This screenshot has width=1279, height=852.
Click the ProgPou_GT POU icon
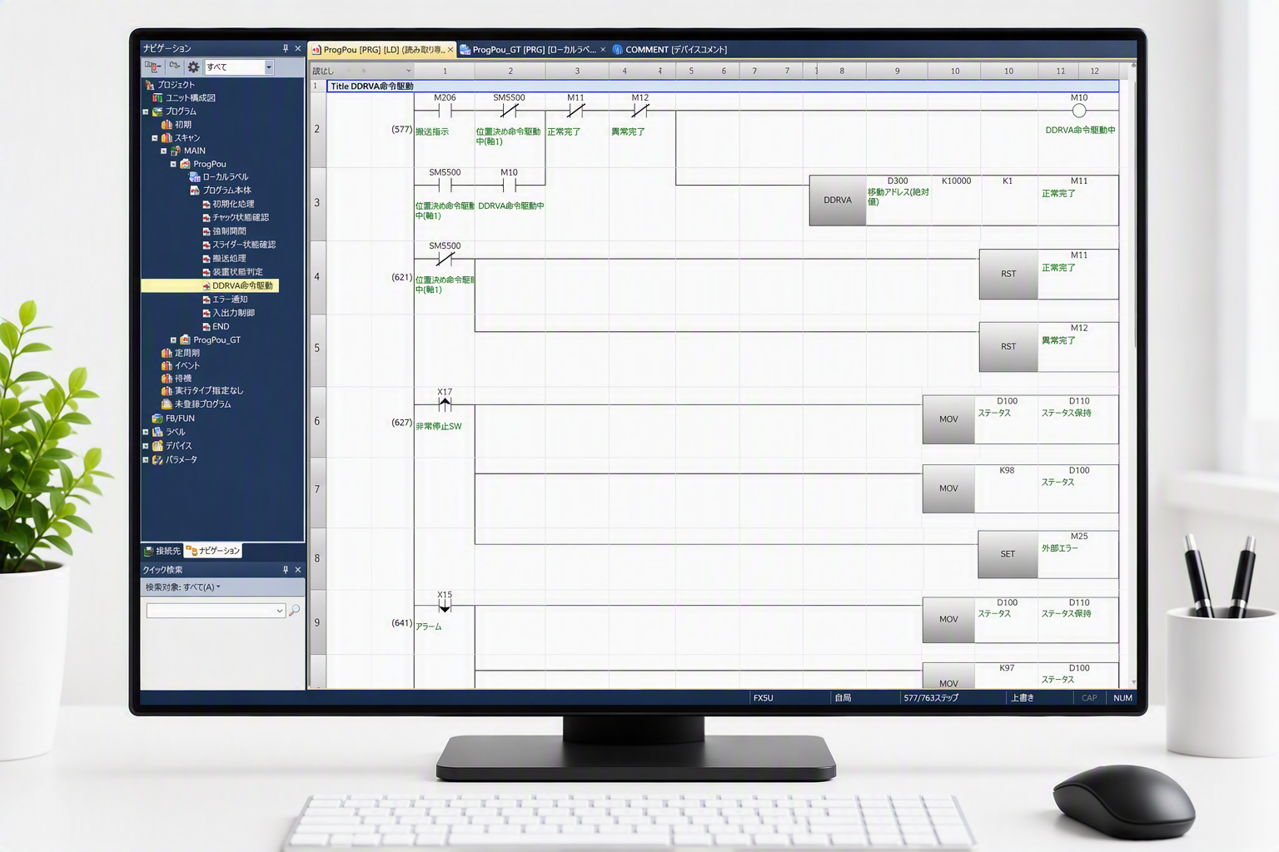(185, 340)
